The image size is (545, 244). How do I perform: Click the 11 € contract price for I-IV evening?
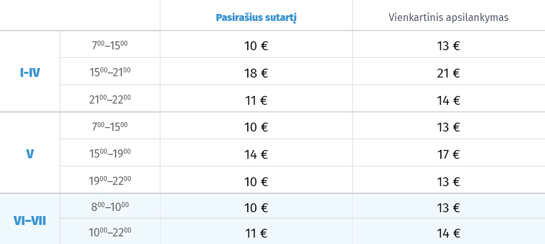click(x=256, y=100)
